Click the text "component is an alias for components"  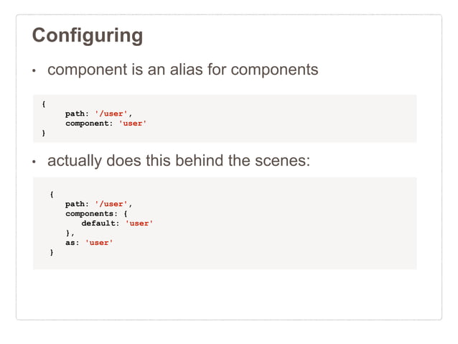click(182, 70)
